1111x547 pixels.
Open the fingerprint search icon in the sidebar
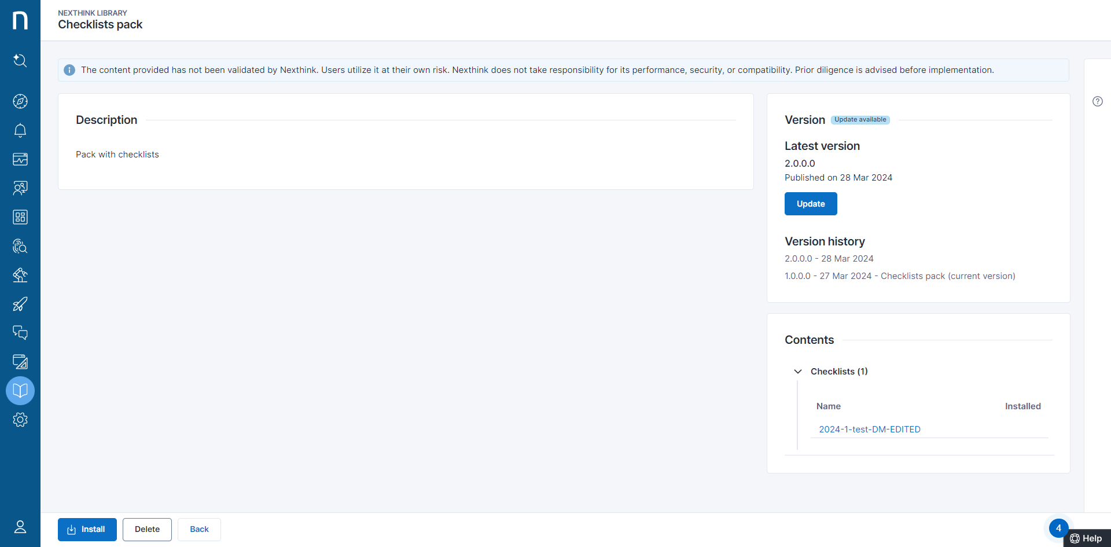pos(20,246)
